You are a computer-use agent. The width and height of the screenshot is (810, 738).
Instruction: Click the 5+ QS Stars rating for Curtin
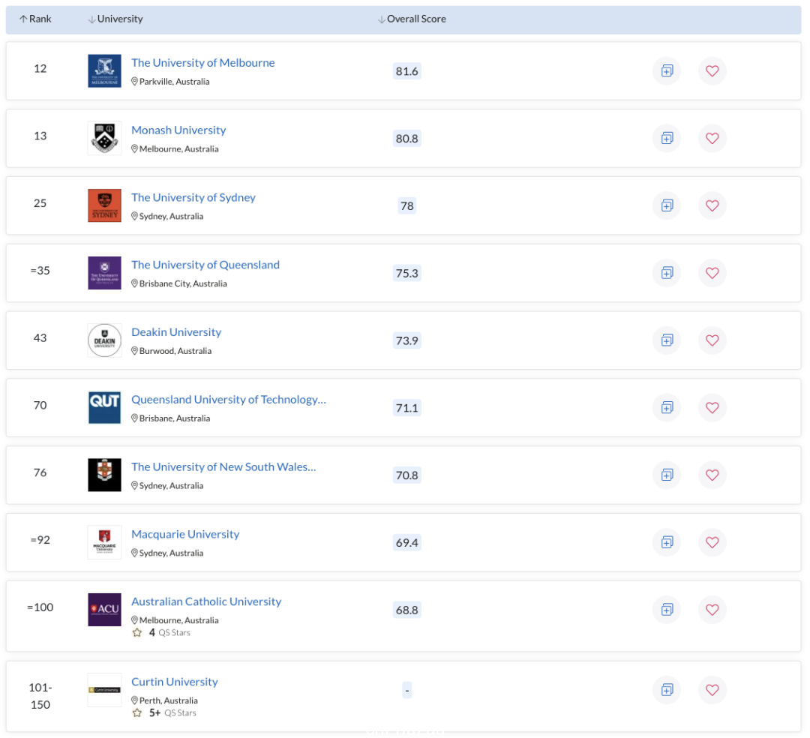point(164,712)
